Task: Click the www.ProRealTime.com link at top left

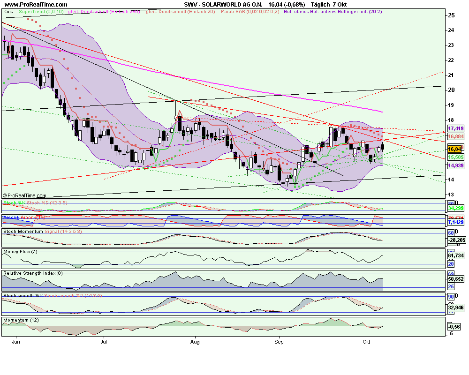Action: 35,5
